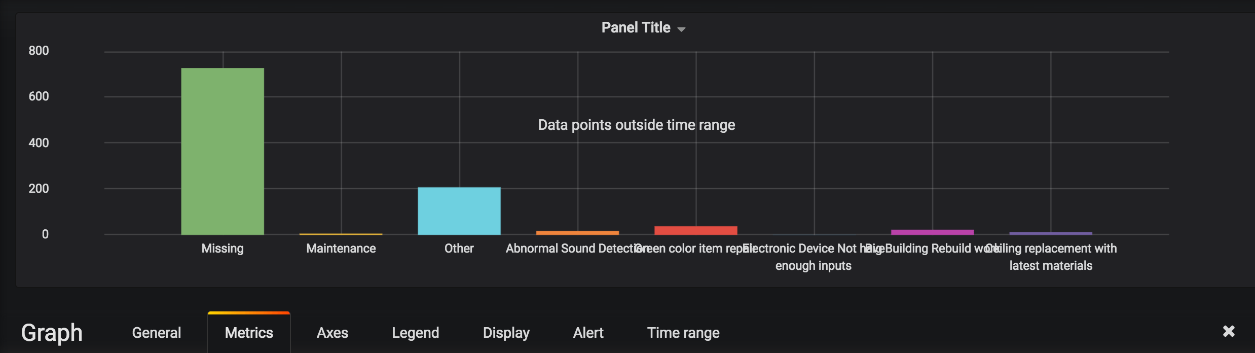Select the Metrics tab
Viewport: 1255px width, 353px height.
pos(249,333)
